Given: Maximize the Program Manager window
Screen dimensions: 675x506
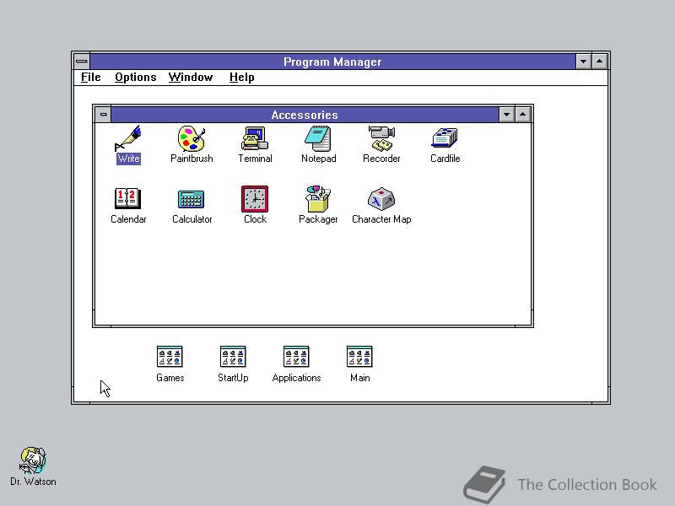Looking at the screenshot, I should (599, 62).
